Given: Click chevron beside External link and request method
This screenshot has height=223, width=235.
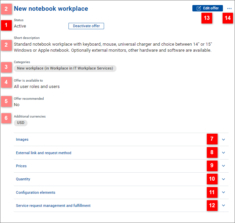Looking at the screenshot, I should (x=224, y=153).
